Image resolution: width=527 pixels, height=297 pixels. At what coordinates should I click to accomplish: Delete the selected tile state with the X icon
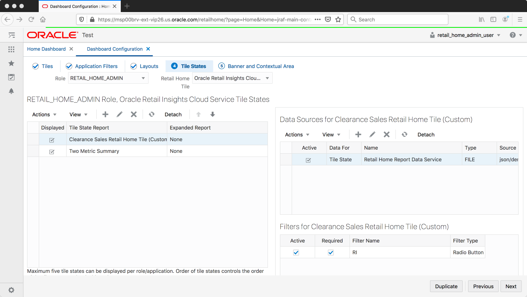tap(133, 114)
